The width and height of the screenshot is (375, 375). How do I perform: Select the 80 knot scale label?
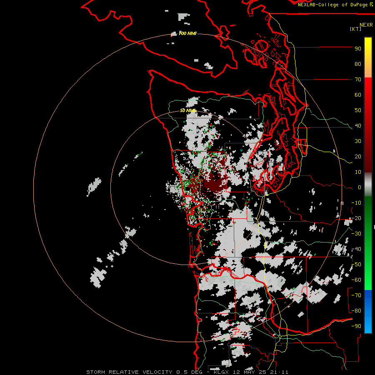[x=358, y=64]
